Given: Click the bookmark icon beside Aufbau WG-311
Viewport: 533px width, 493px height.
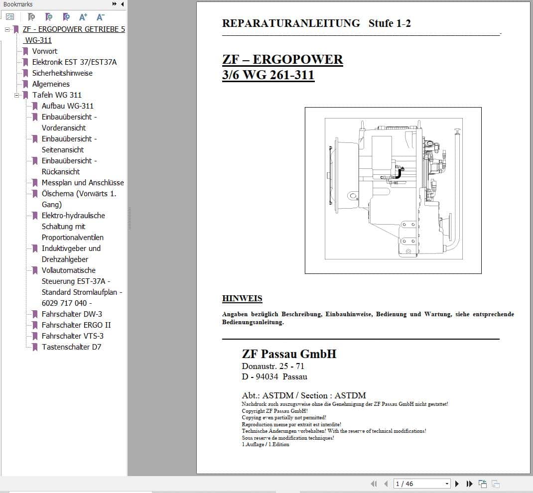Looking at the screenshot, I should (x=35, y=106).
